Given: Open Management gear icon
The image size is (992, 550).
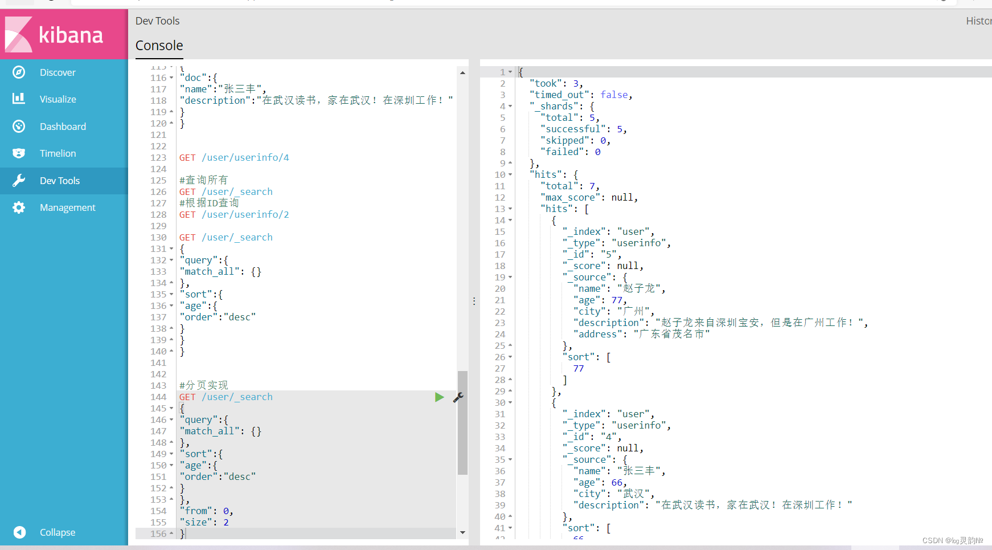Looking at the screenshot, I should coord(19,207).
